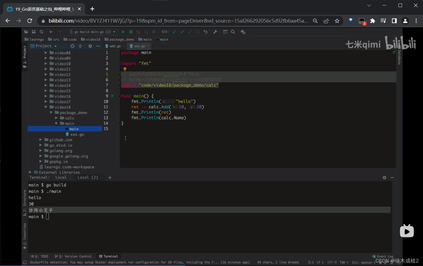Open the 2: Favorites side panel
Viewport: 423px width, 266px height.
[x=25, y=236]
